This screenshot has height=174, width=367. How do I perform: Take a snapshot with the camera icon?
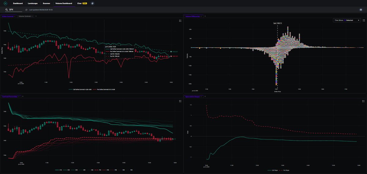(x=361, y=10)
